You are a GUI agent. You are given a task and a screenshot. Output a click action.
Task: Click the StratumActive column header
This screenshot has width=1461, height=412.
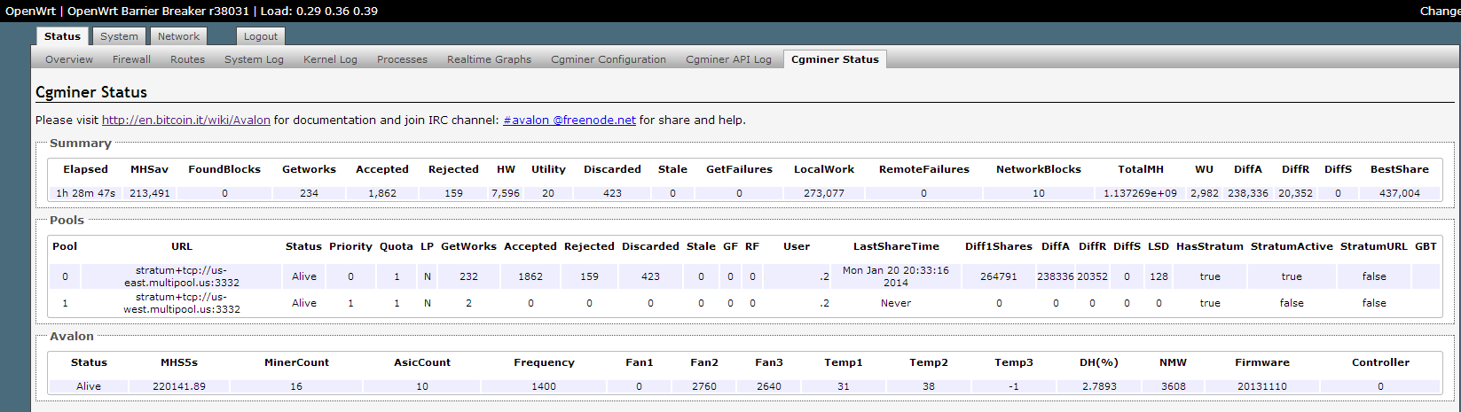coord(1292,246)
